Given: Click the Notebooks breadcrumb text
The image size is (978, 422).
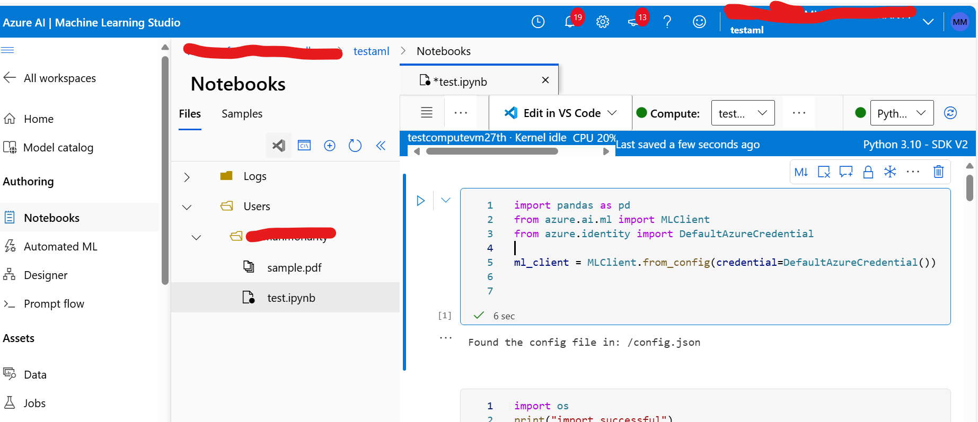Looking at the screenshot, I should pos(444,51).
